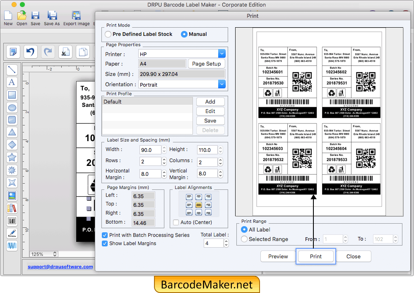Select the five-point Star shape tool
The image size is (414, 293).
(x=12, y=157)
